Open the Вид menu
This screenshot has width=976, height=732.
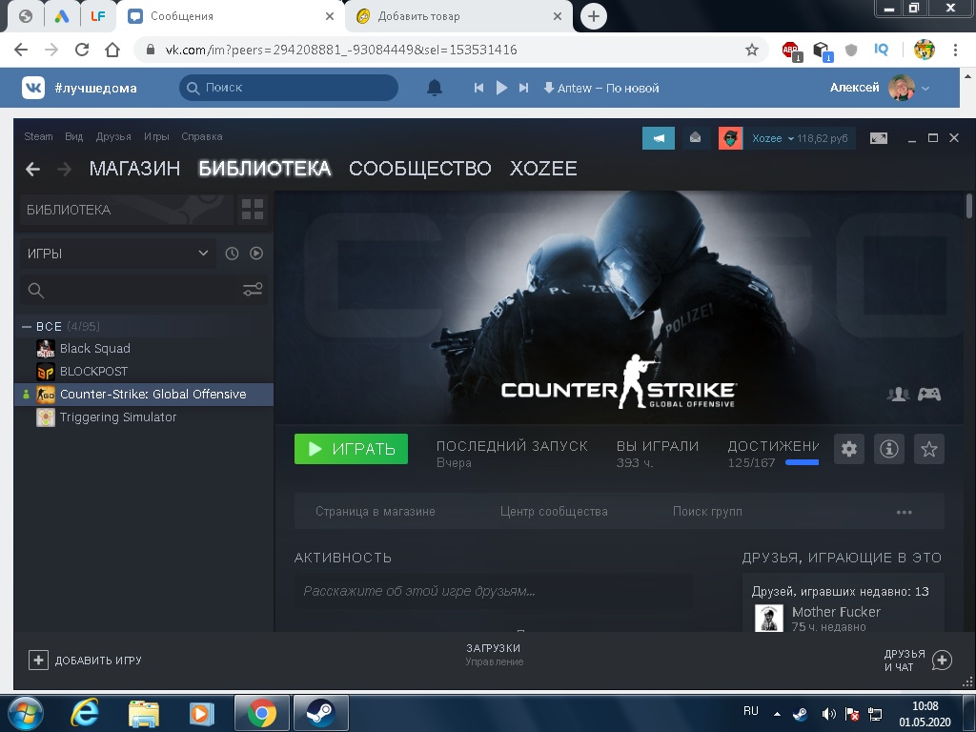click(74, 136)
